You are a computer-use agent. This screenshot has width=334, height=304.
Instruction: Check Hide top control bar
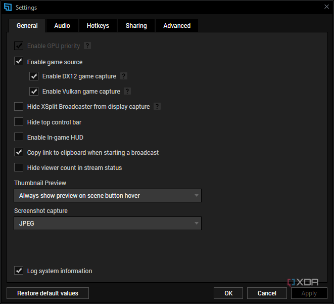[19, 122]
